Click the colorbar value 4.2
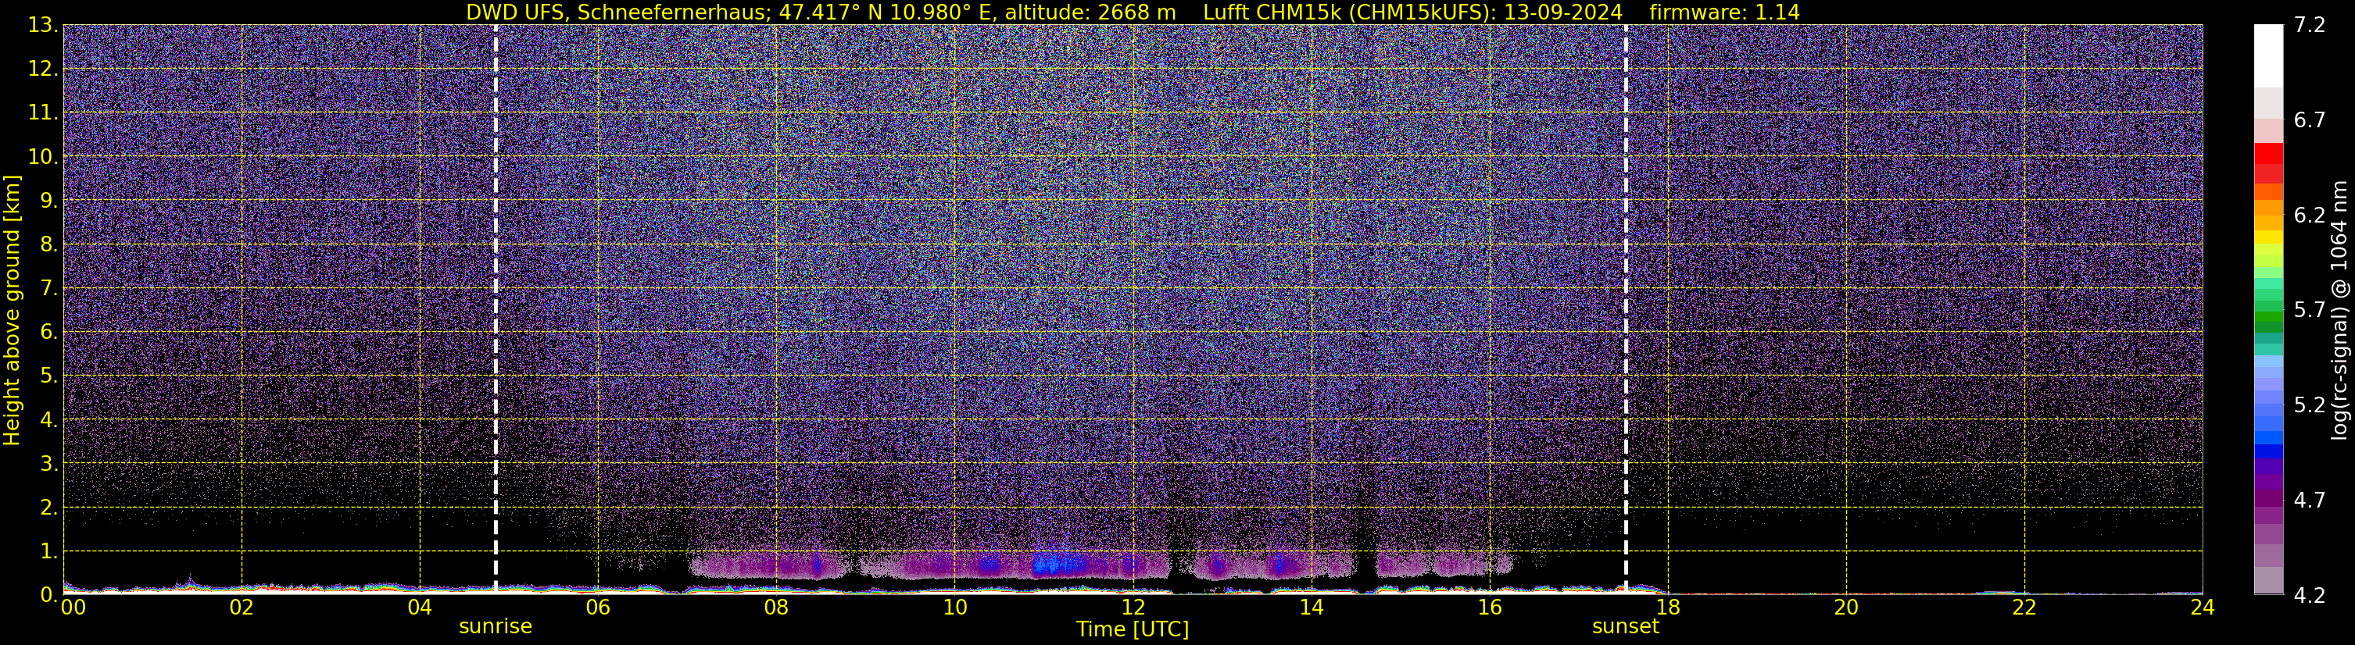This screenshot has width=2355, height=645. point(2310,595)
